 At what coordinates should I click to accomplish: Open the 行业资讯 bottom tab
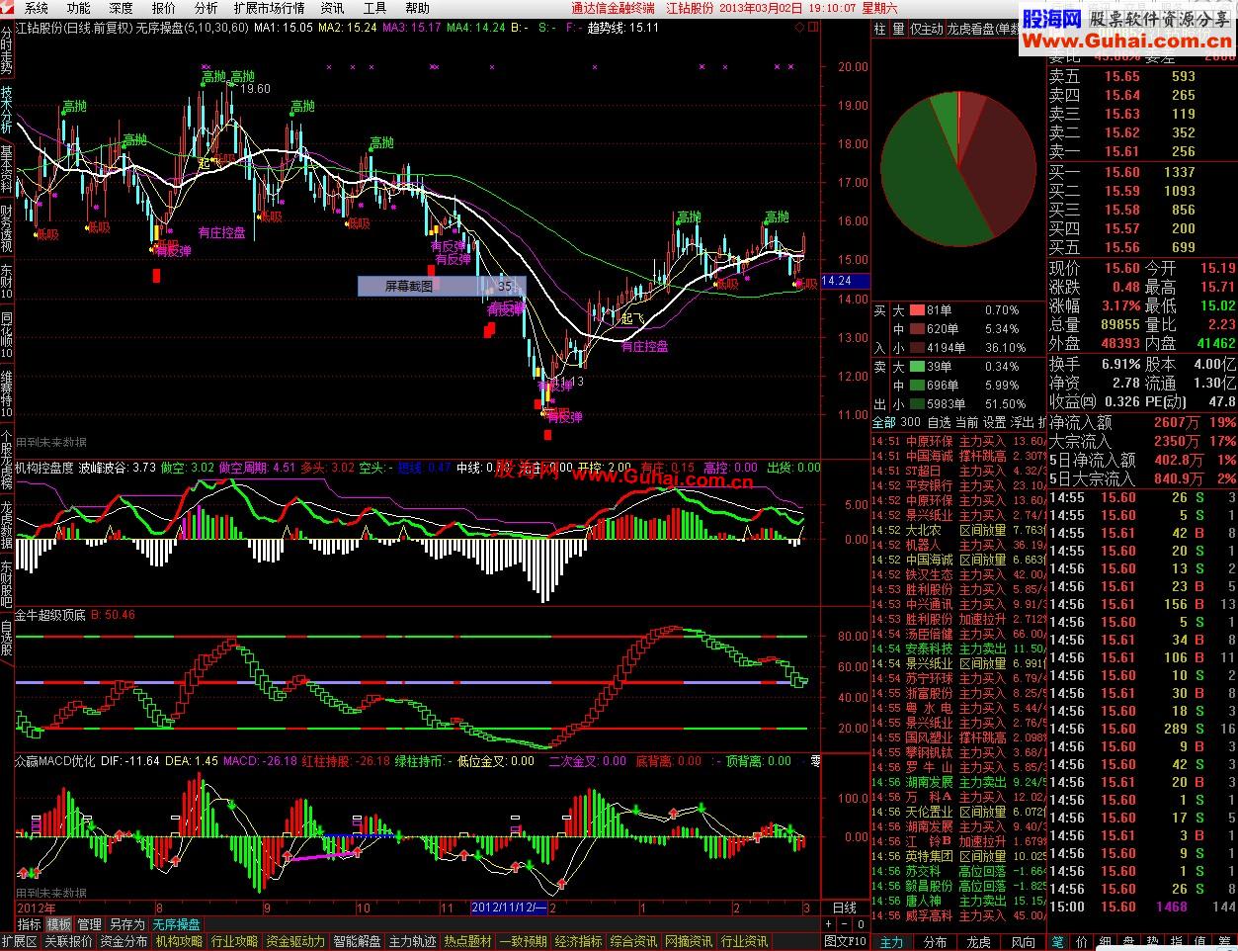click(x=744, y=942)
